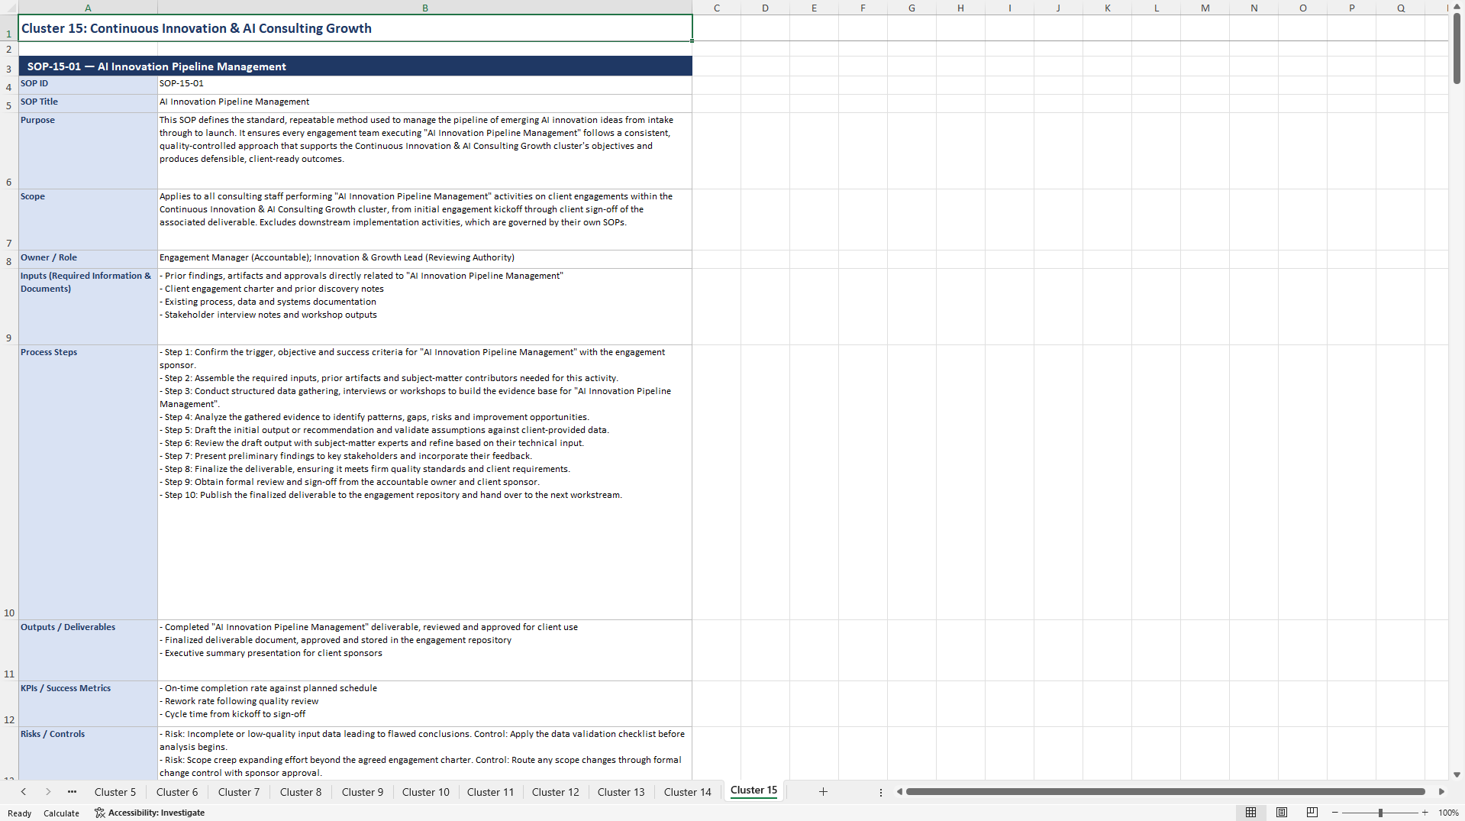
Task: Select column H header
Action: click(x=960, y=8)
